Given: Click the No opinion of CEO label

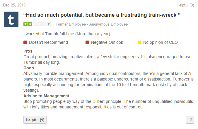Looking at the screenshot, I should point(160,42).
